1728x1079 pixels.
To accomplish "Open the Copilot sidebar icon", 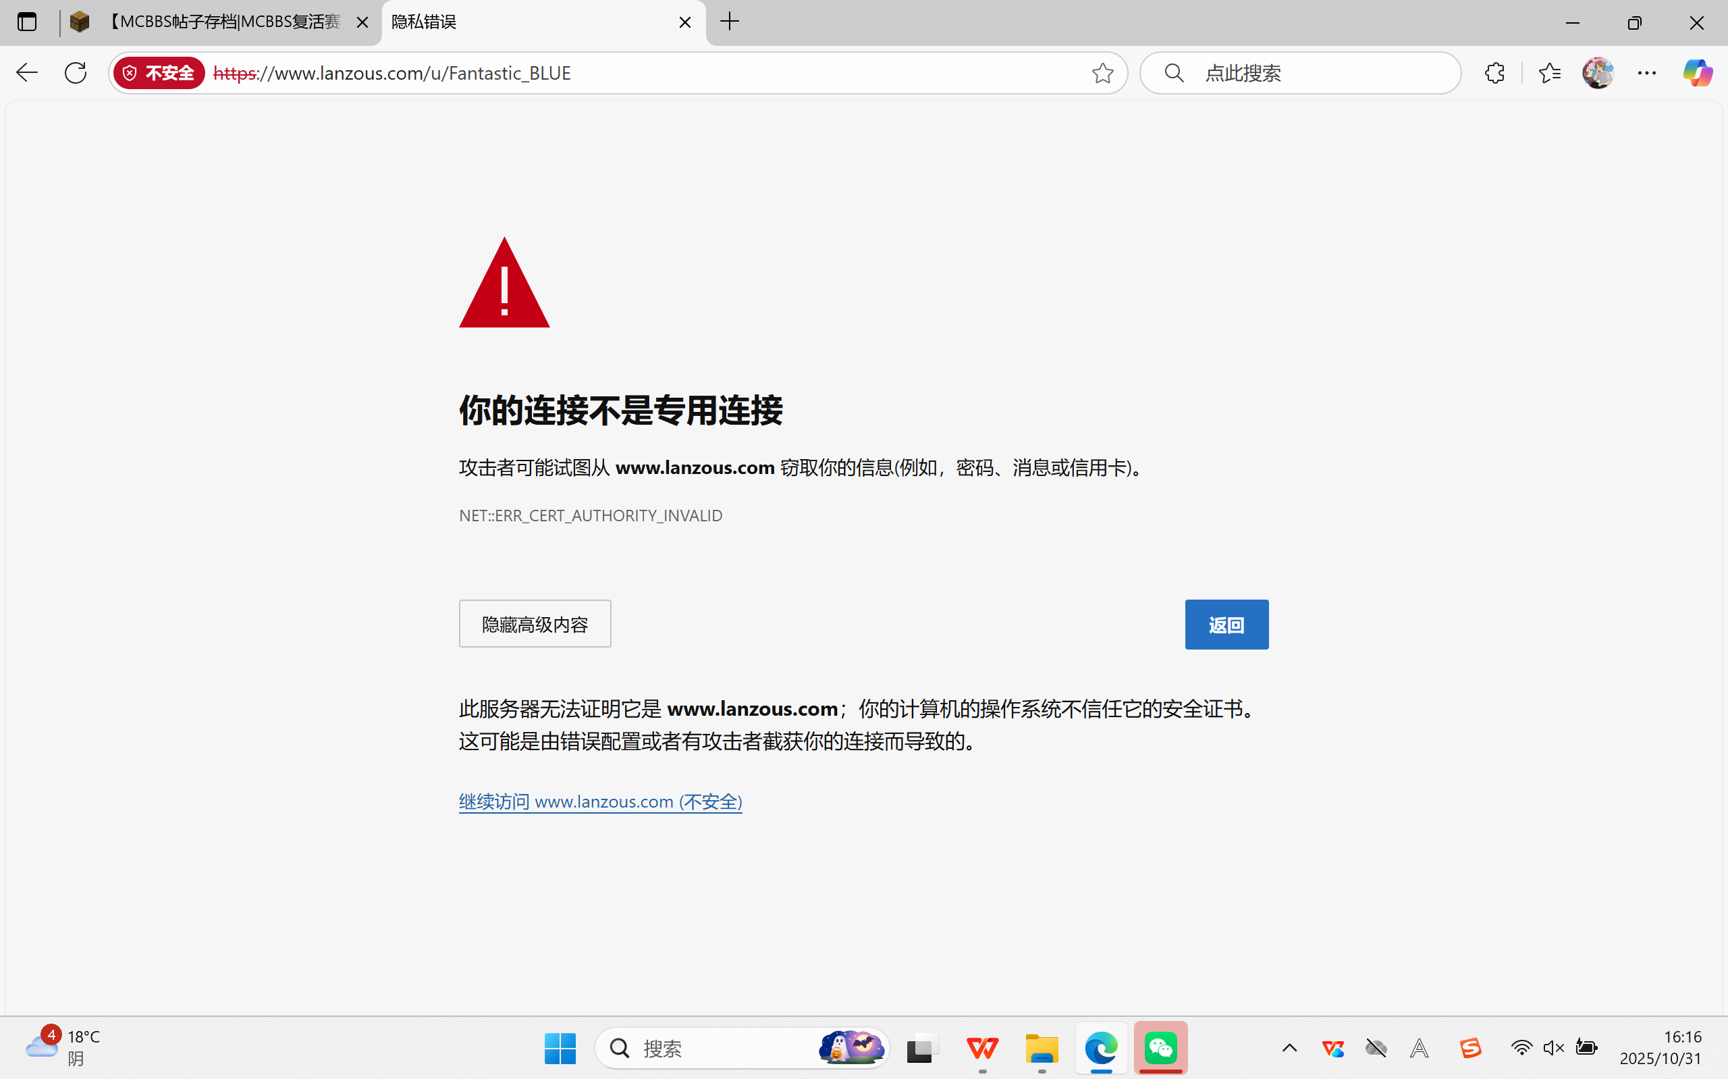I will coord(1697,73).
